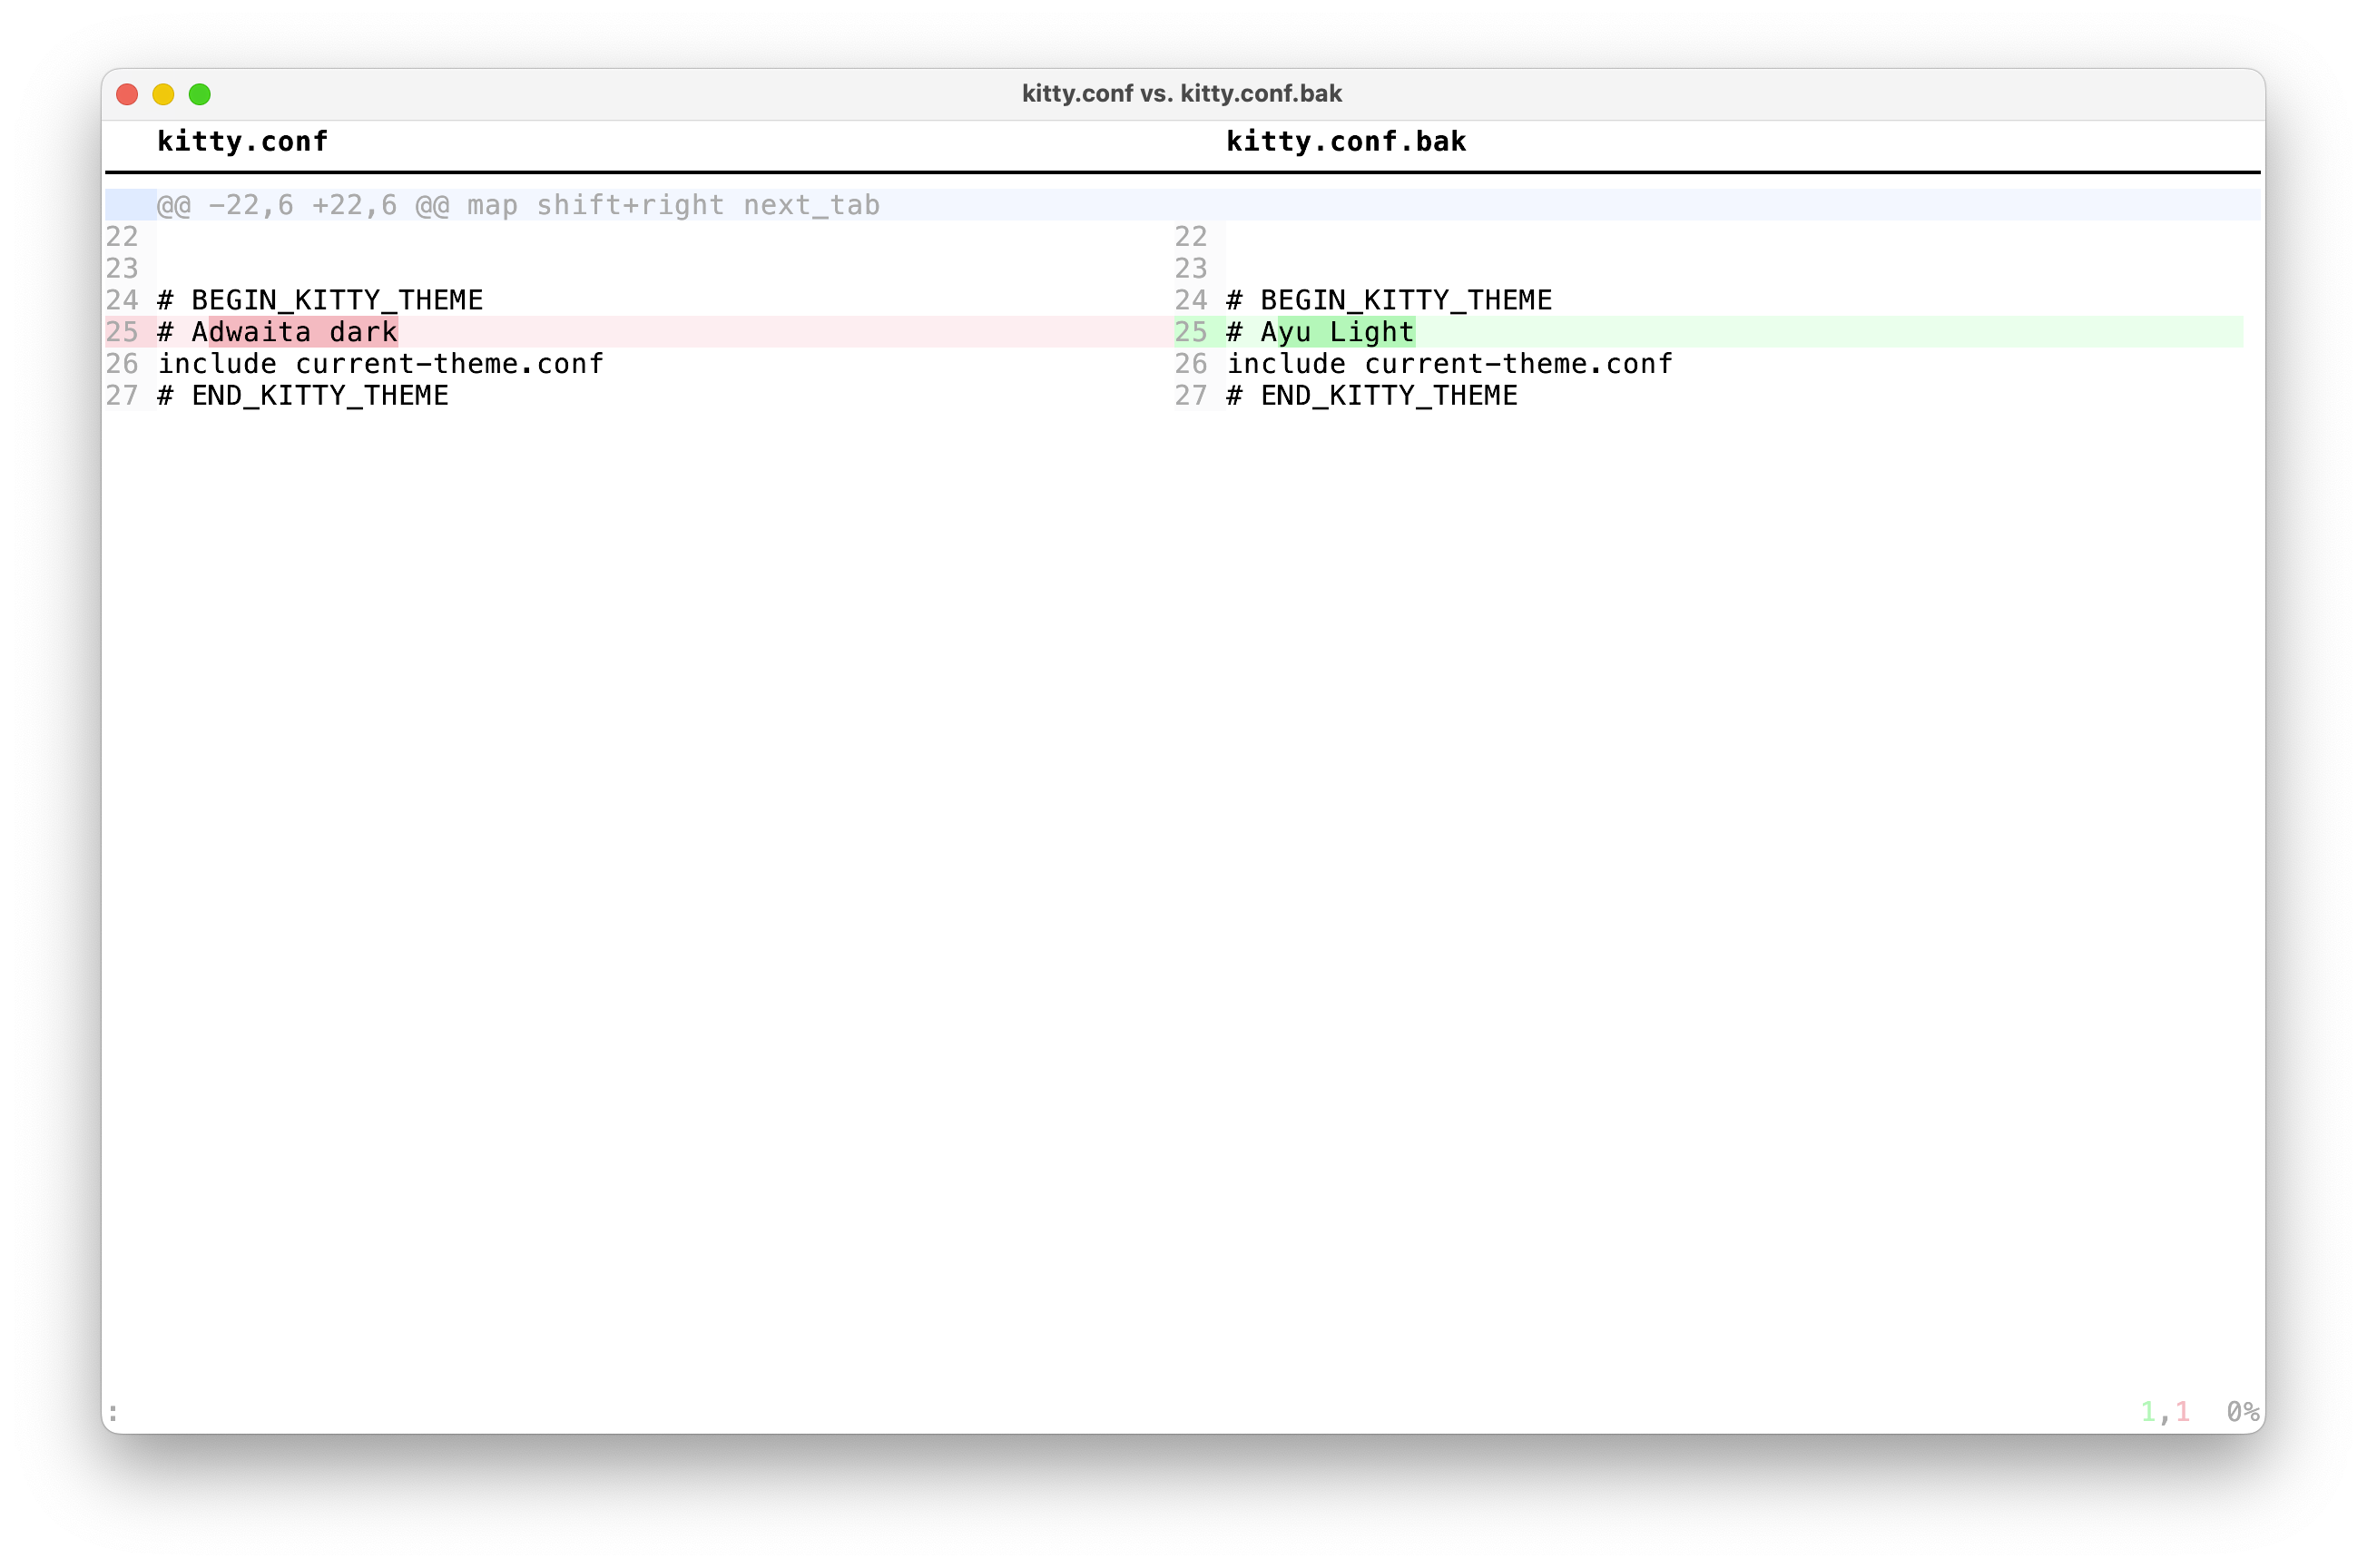Click the removed text 'Adwaita dark' highlight

pos(303,332)
